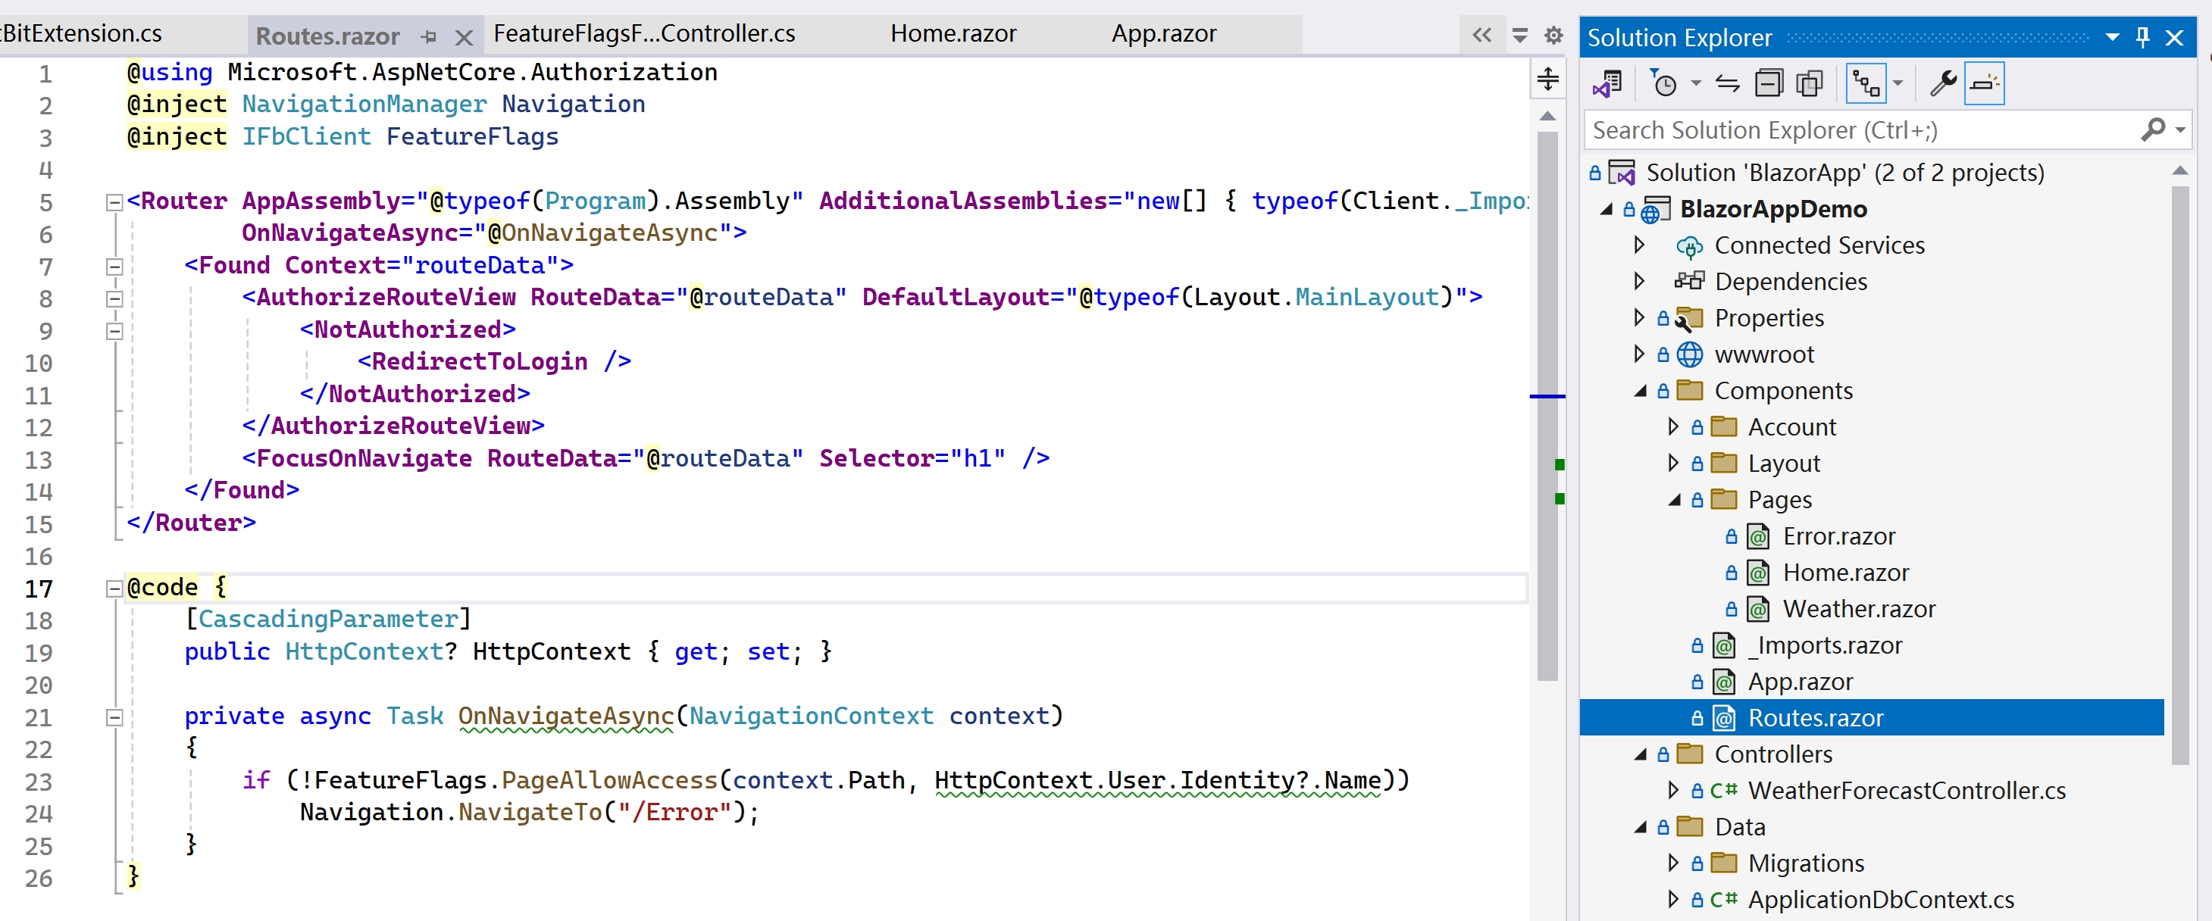
Task: Collapse the Components folder
Action: (1640, 392)
